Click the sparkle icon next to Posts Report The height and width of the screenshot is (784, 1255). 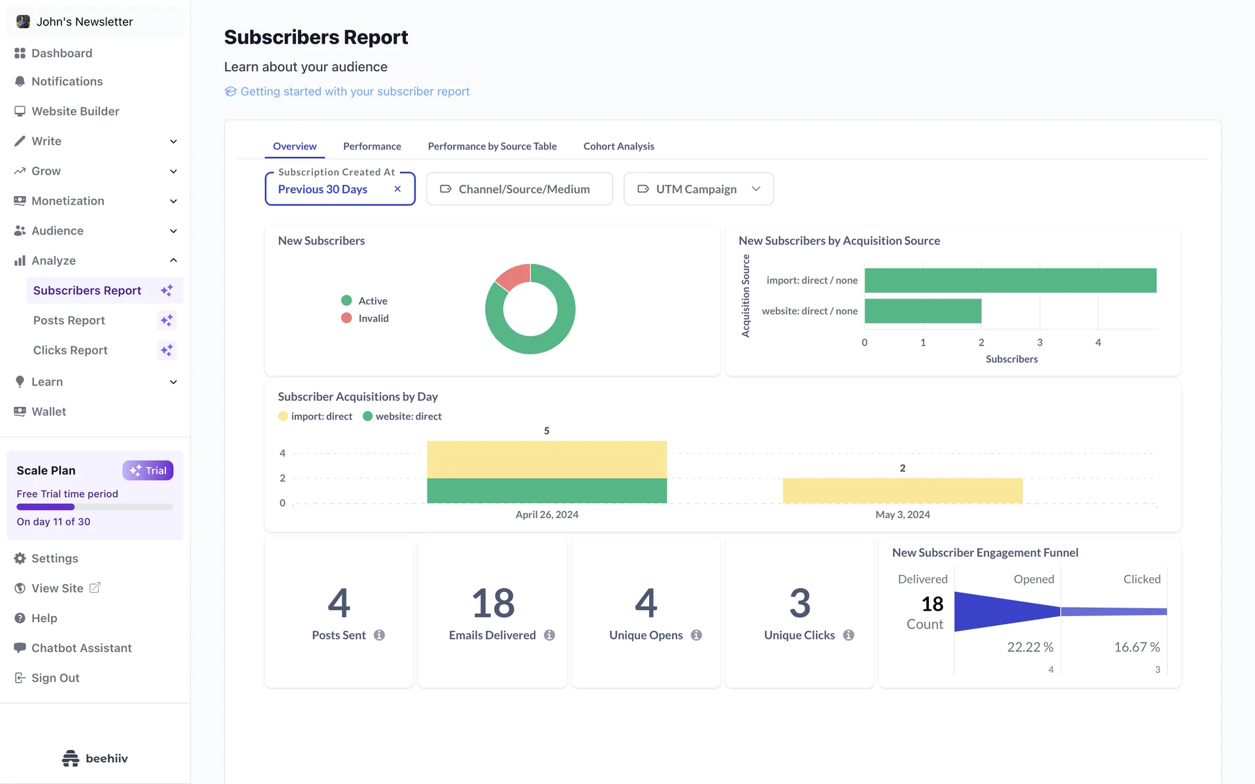coord(167,320)
